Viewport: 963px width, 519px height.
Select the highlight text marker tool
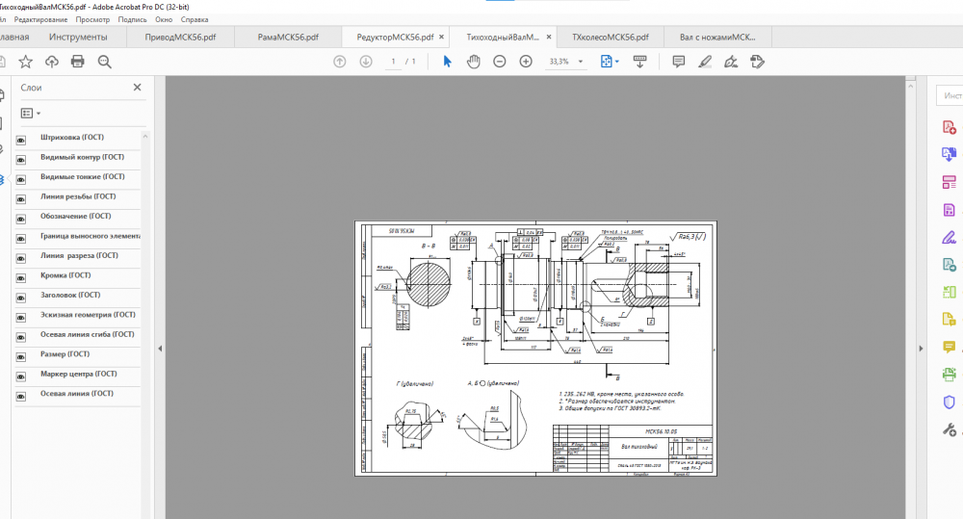tap(705, 62)
